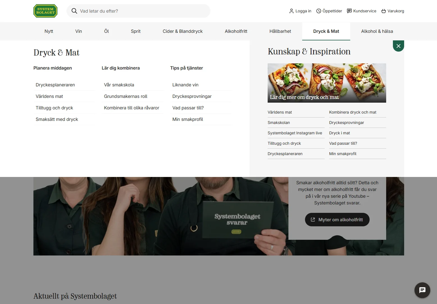
Task: Open Smakskolan link
Action: 296,123
